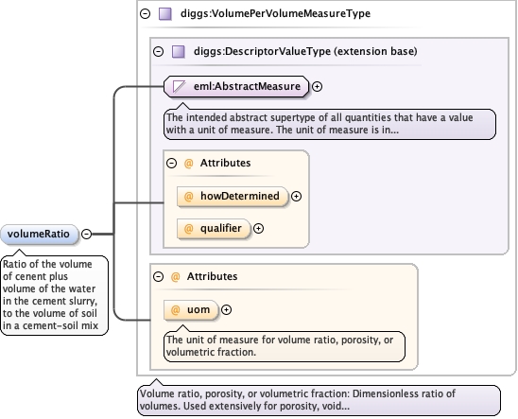Image resolution: width=518 pixels, height=419 pixels.
Task: Click the @ icon on the qualifier attribute
Action: (x=188, y=228)
